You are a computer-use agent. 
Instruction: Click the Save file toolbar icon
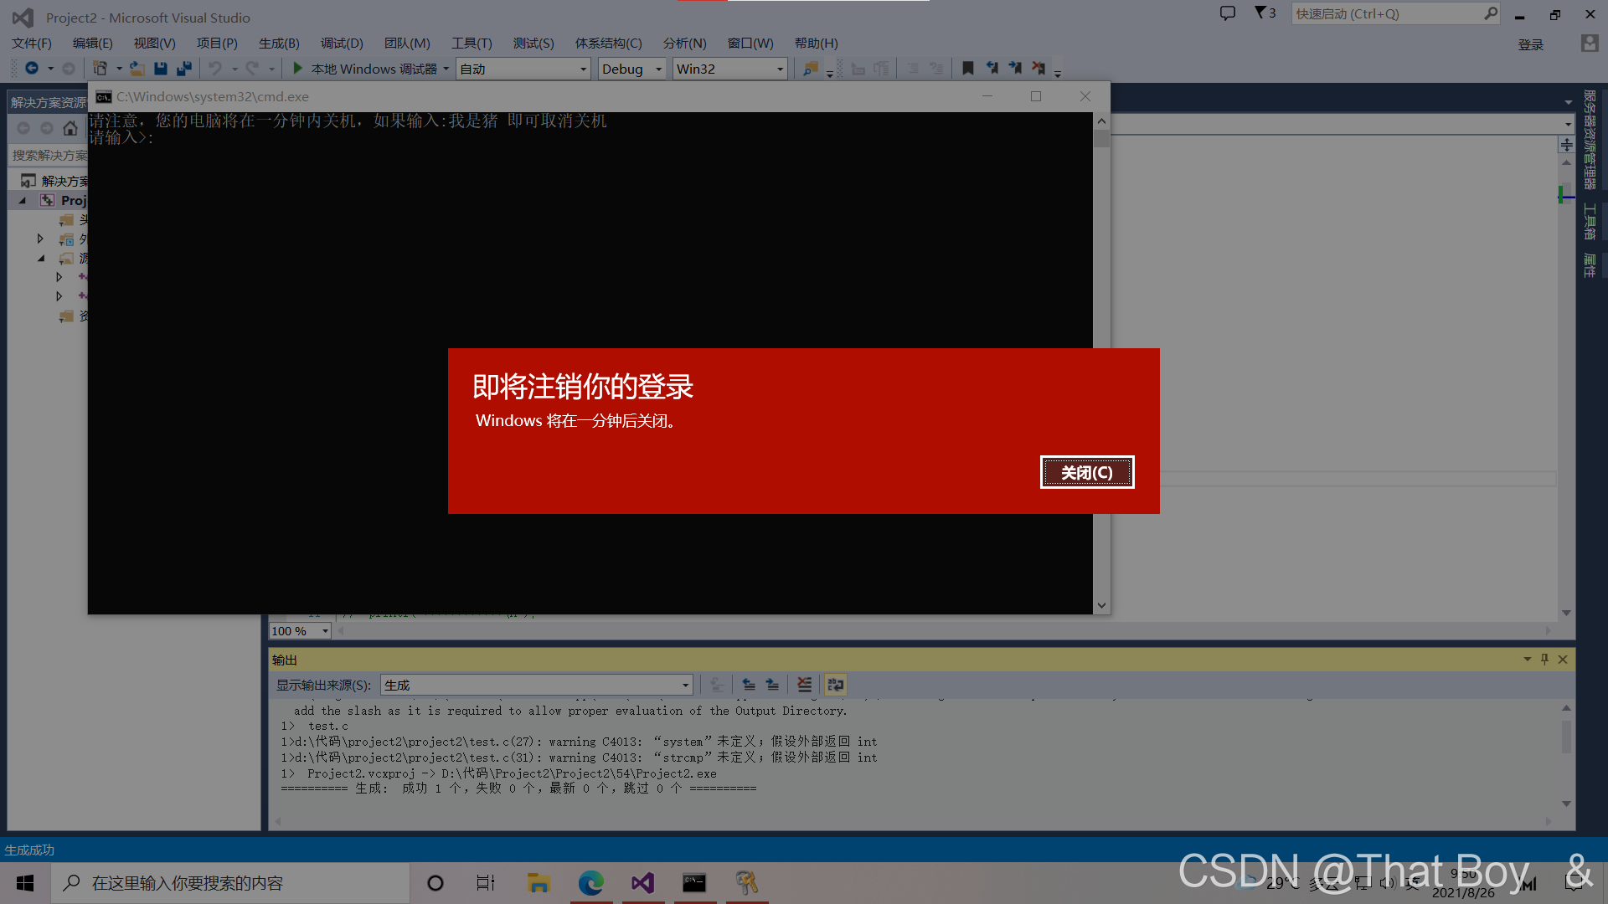(x=161, y=69)
